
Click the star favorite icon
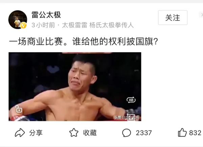[x=74, y=132]
